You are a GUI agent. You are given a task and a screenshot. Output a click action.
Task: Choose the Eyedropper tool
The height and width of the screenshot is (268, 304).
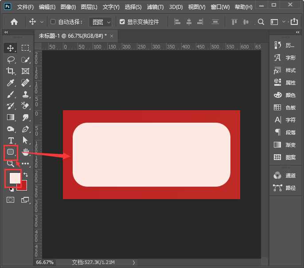tap(11, 83)
